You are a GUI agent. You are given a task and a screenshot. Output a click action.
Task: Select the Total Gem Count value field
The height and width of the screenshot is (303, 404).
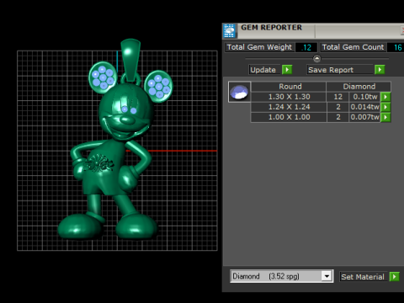396,47
